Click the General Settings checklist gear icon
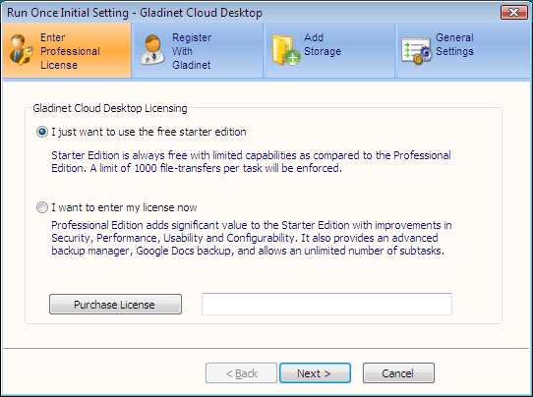 tap(416, 51)
